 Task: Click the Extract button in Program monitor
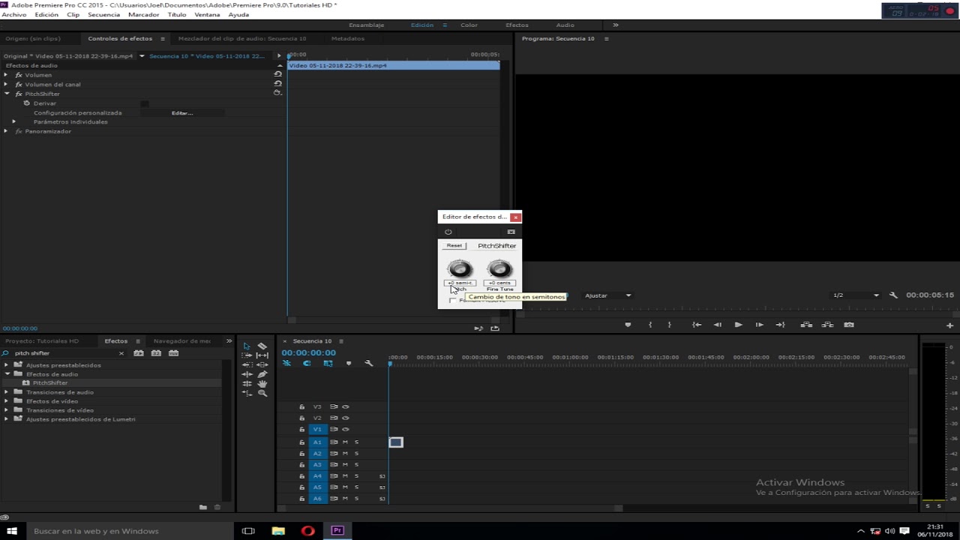827,325
